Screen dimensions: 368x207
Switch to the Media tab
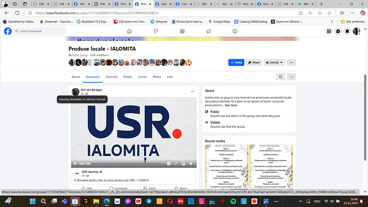click(x=156, y=77)
